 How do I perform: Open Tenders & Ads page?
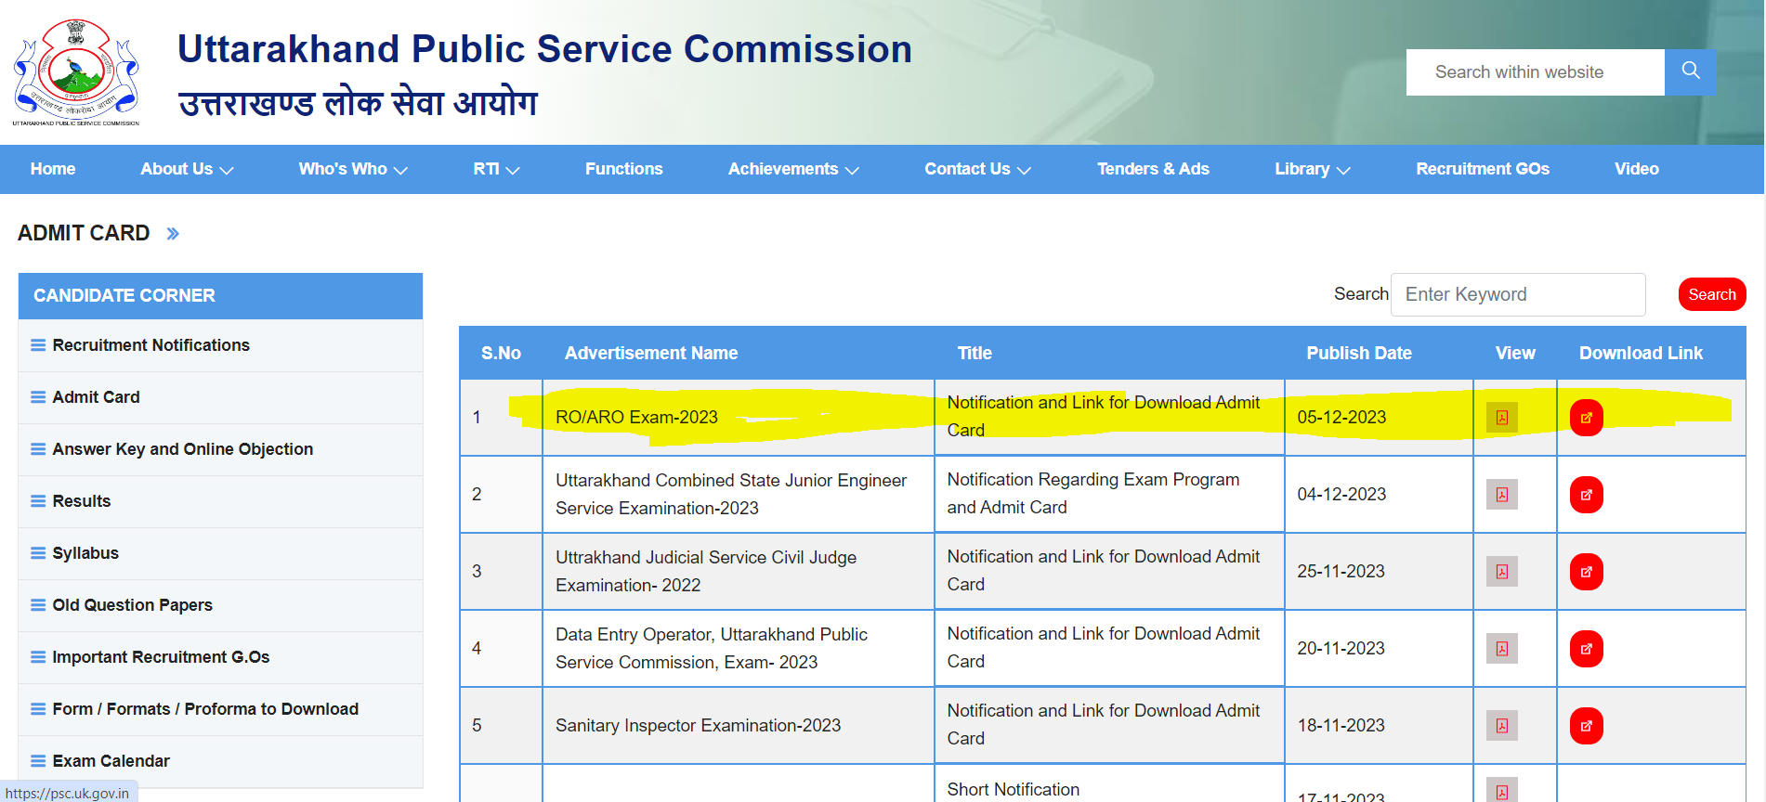pyautogui.click(x=1153, y=169)
